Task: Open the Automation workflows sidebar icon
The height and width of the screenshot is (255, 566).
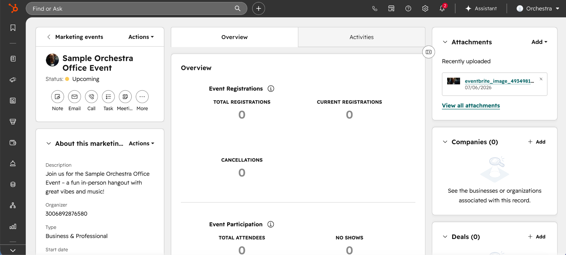Action: [x=13, y=206]
